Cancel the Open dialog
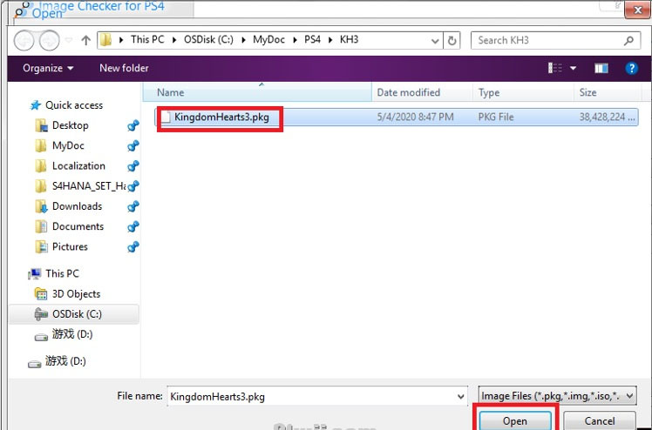The width and height of the screenshot is (652, 430). pos(600,421)
